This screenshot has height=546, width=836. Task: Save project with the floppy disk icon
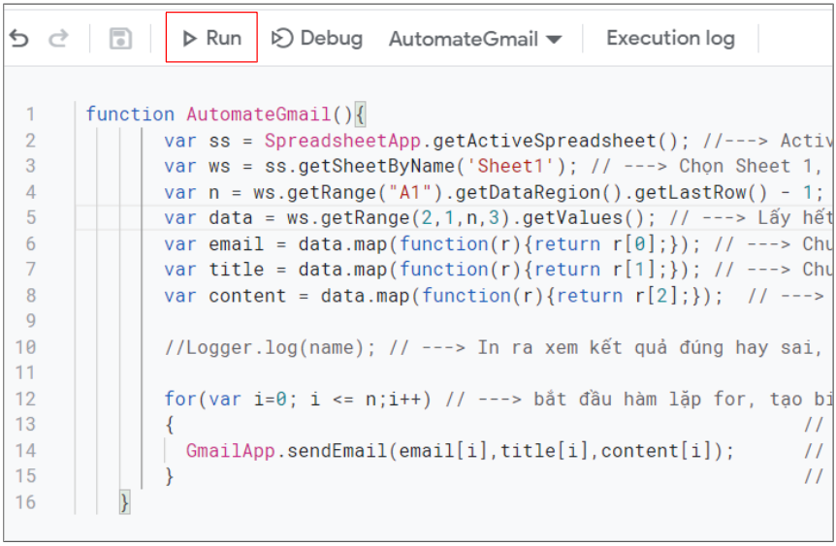tap(120, 39)
